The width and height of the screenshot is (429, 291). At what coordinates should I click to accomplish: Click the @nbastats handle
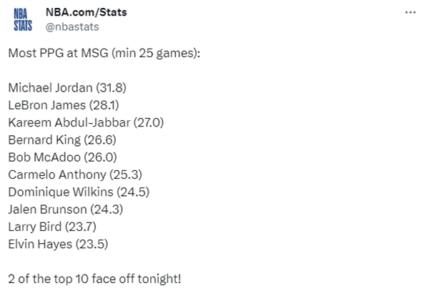click(x=72, y=26)
